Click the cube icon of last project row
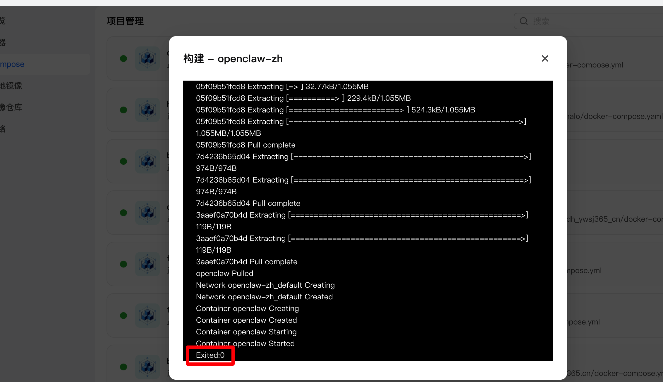Image resolution: width=663 pixels, height=382 pixels. tap(147, 367)
